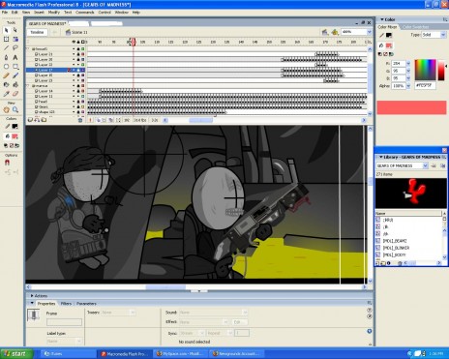The width and height of the screenshot is (449, 359).
Task: Switch to the Color Swatches tab
Action: point(415,27)
